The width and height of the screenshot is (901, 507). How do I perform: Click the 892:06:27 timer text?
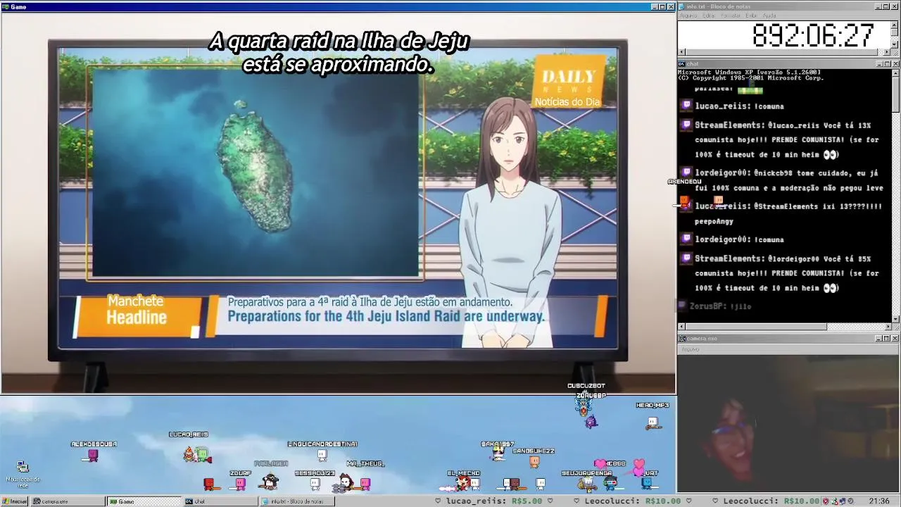click(813, 35)
